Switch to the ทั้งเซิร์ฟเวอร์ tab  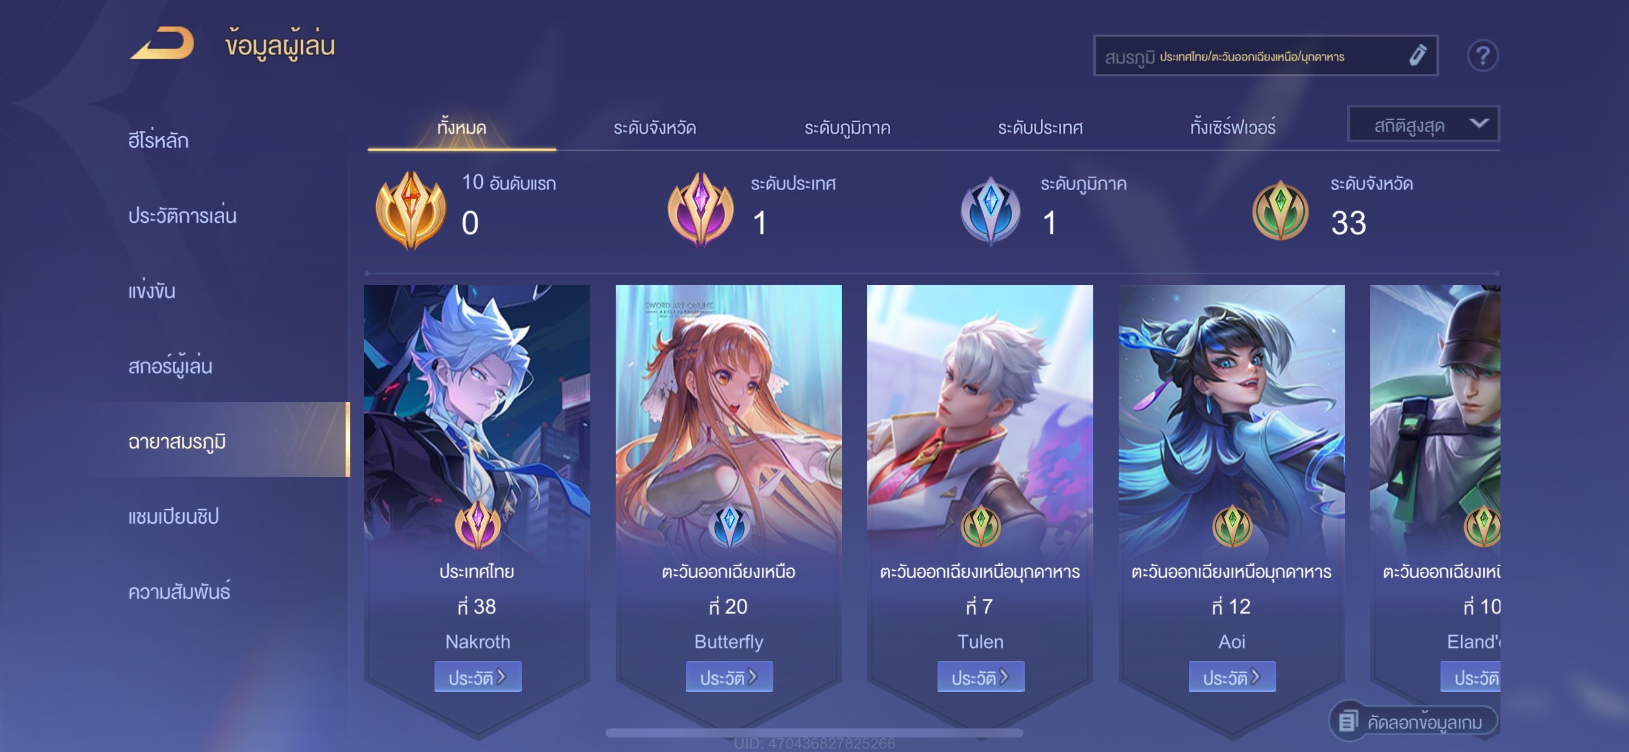1233,127
